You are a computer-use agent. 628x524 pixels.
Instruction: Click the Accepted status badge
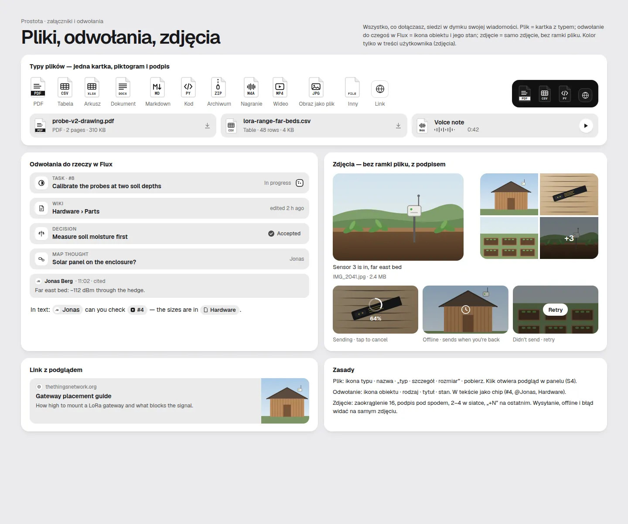(284, 234)
